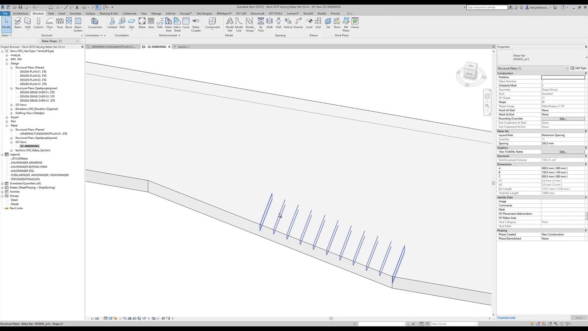The height and width of the screenshot is (331, 588).
Task: Collapse the Dimensions properties group
Action: [x=585, y=164]
